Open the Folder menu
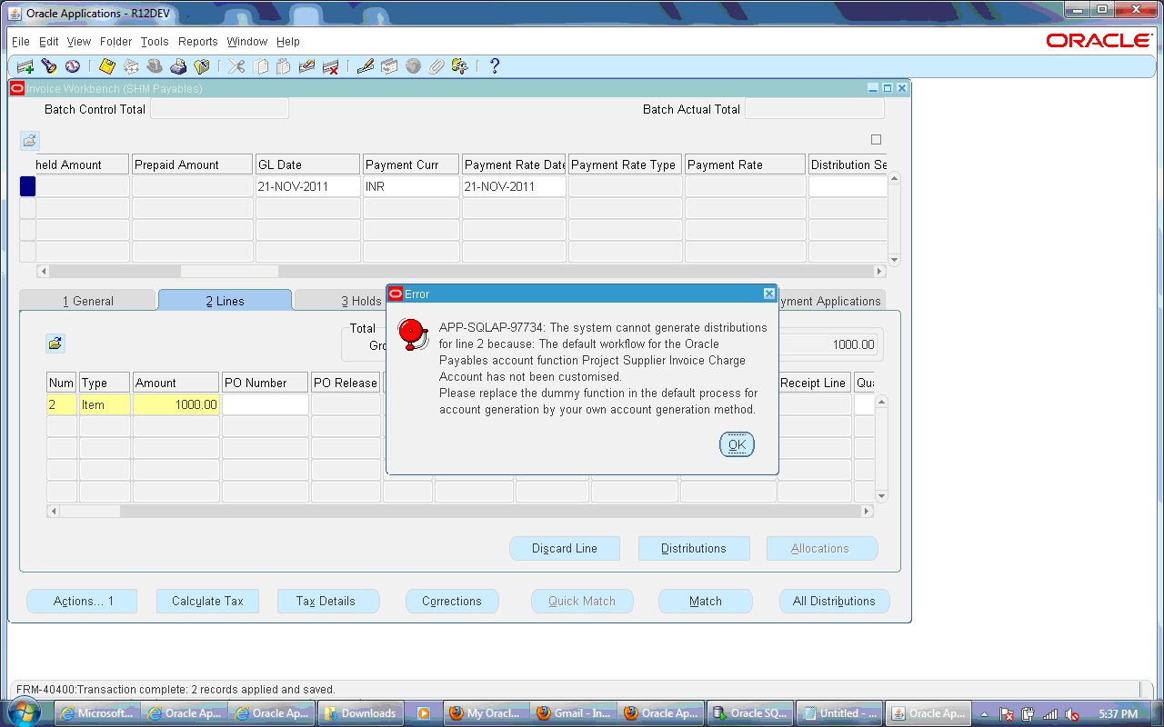The height and width of the screenshot is (727, 1164). click(116, 42)
